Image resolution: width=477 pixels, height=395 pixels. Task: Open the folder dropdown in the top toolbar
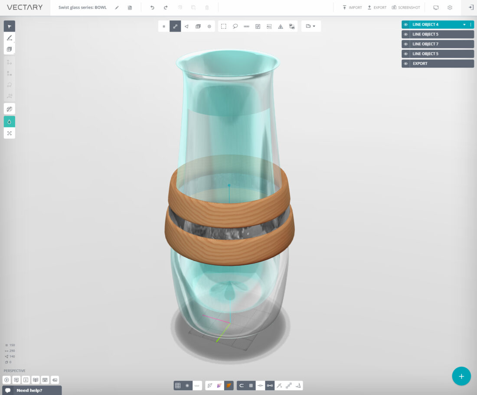tap(310, 26)
